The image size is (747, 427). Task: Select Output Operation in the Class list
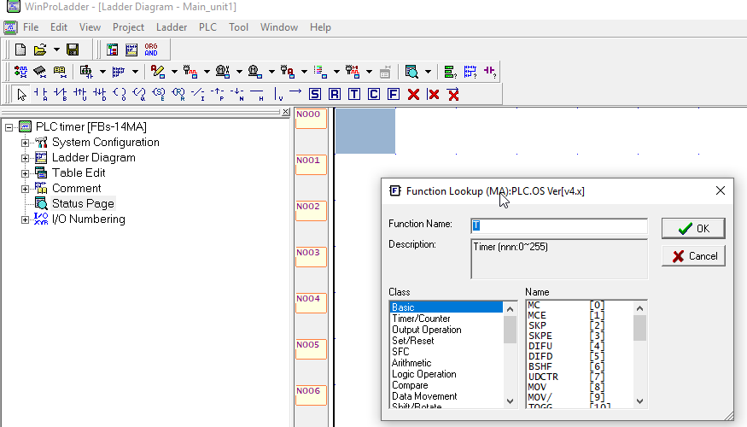[x=426, y=330]
